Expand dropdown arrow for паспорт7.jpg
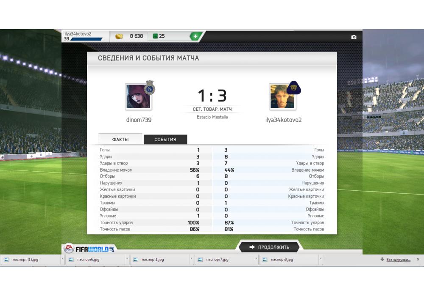 point(256,258)
